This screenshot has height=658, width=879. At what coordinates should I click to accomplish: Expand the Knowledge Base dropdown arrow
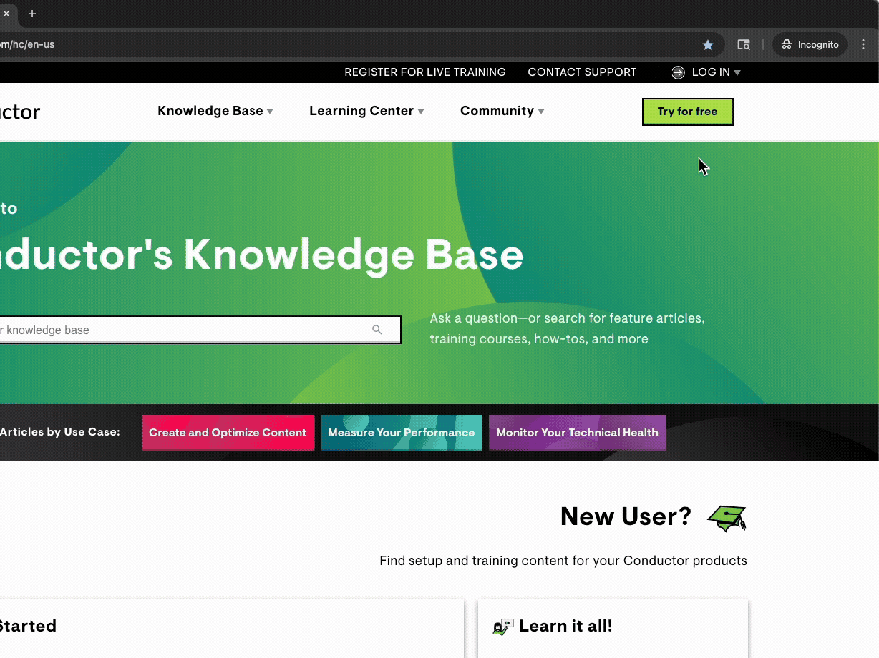click(x=270, y=112)
